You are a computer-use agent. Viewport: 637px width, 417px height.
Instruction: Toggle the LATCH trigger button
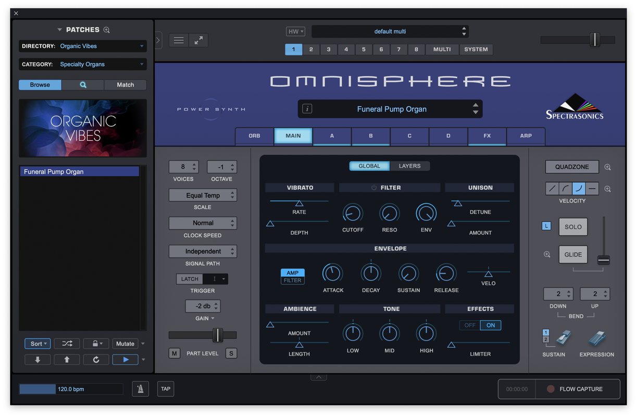(190, 279)
